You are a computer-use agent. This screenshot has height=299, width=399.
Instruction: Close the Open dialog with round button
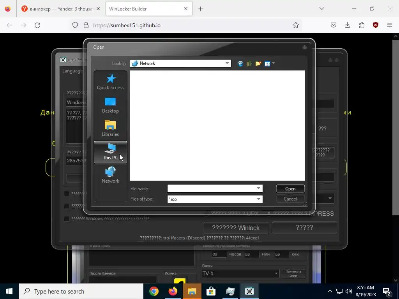click(305, 47)
